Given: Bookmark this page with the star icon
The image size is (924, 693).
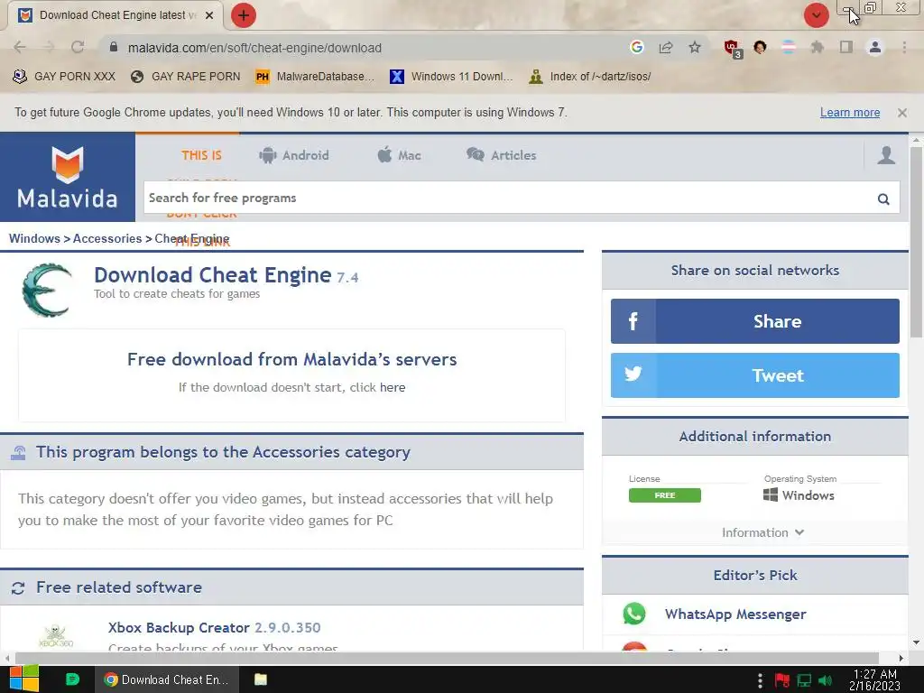Looking at the screenshot, I should [x=695, y=47].
